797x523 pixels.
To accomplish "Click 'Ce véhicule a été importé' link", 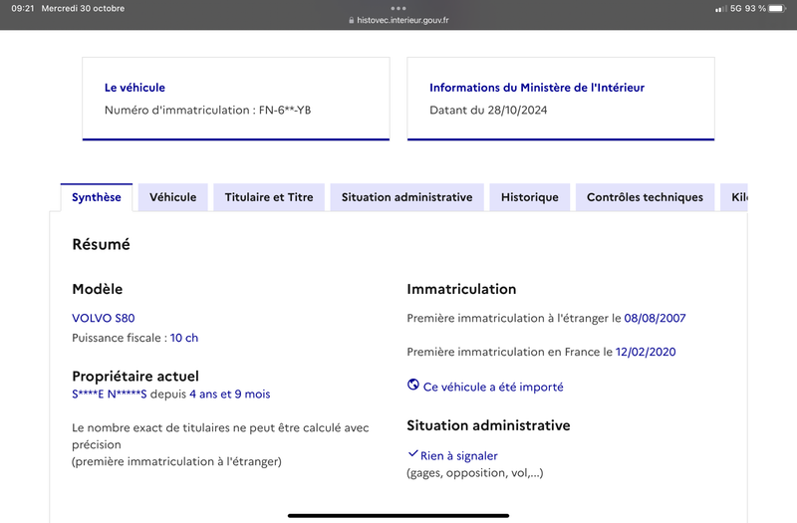I will 493,387.
